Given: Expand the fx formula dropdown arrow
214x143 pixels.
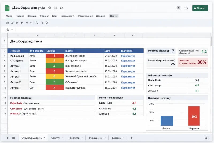Looking at the screenshot, I should [12, 30].
